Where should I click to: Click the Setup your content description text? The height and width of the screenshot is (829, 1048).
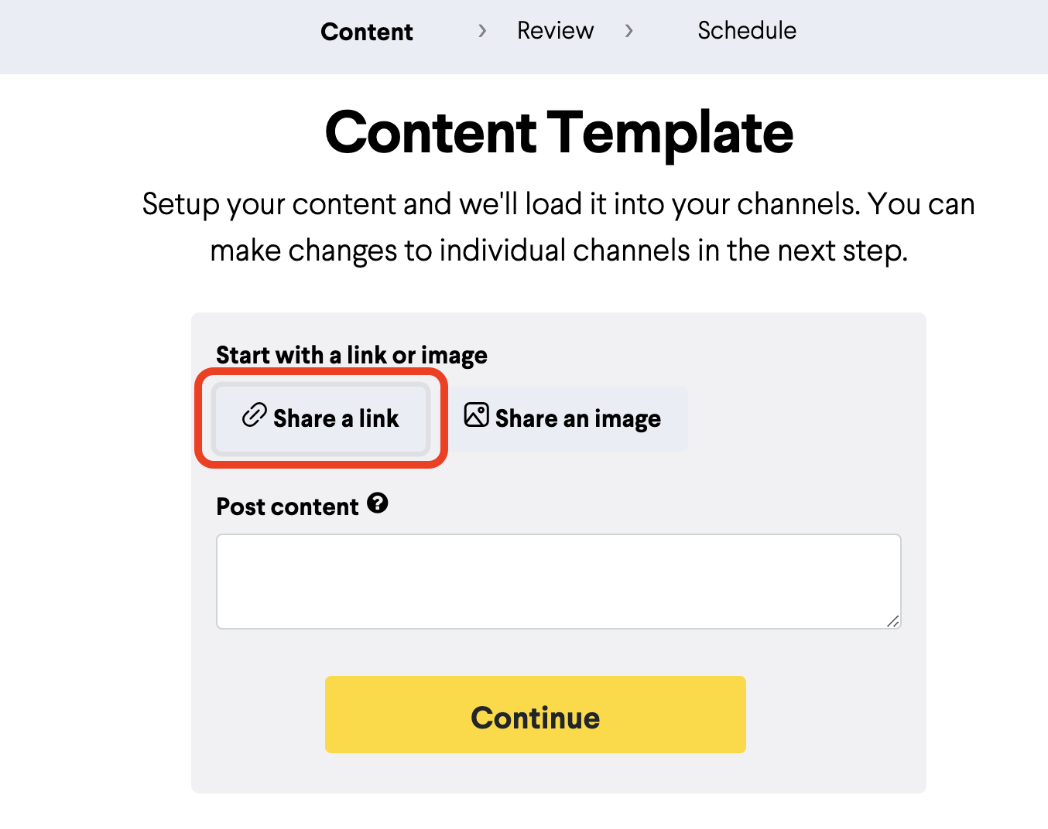click(x=559, y=227)
